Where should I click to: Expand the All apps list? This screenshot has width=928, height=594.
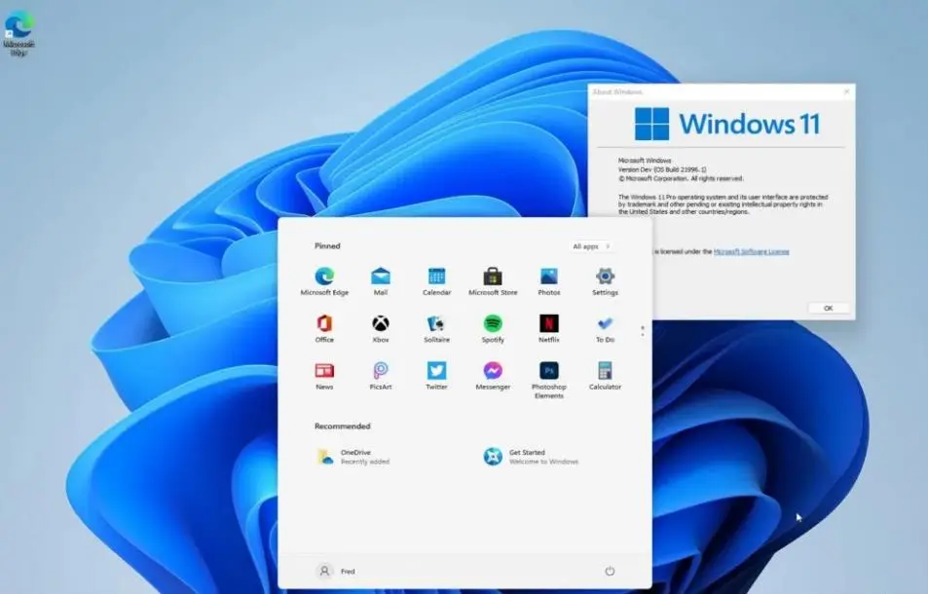point(591,246)
